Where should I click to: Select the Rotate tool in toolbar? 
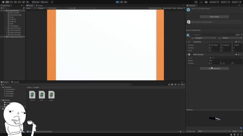(11, 2)
